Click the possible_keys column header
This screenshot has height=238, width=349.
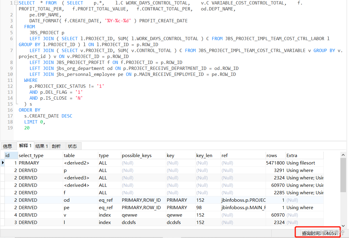click(x=144, y=156)
